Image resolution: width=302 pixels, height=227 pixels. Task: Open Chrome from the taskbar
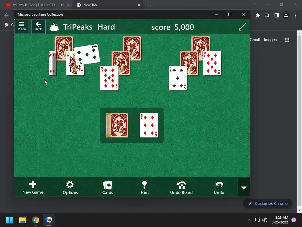[x=36, y=220]
